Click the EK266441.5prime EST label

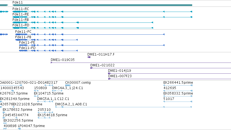(x=178, y=83)
